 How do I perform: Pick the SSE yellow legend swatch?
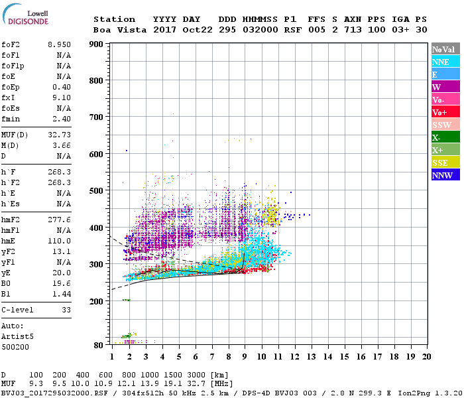[x=445, y=163]
